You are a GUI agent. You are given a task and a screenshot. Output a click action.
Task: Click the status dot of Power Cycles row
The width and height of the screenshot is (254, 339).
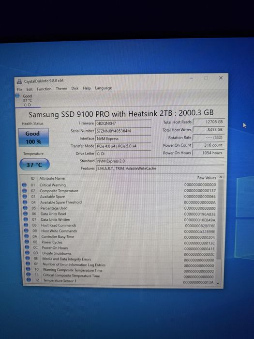click(x=27, y=242)
